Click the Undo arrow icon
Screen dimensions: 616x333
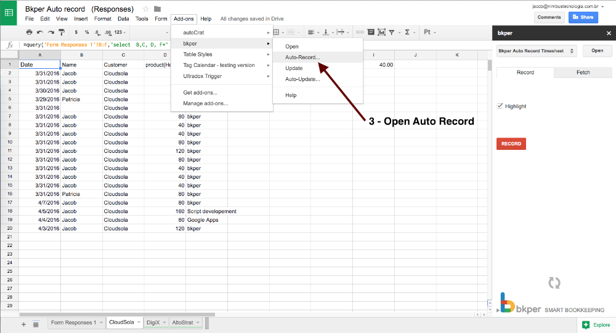(x=39, y=32)
